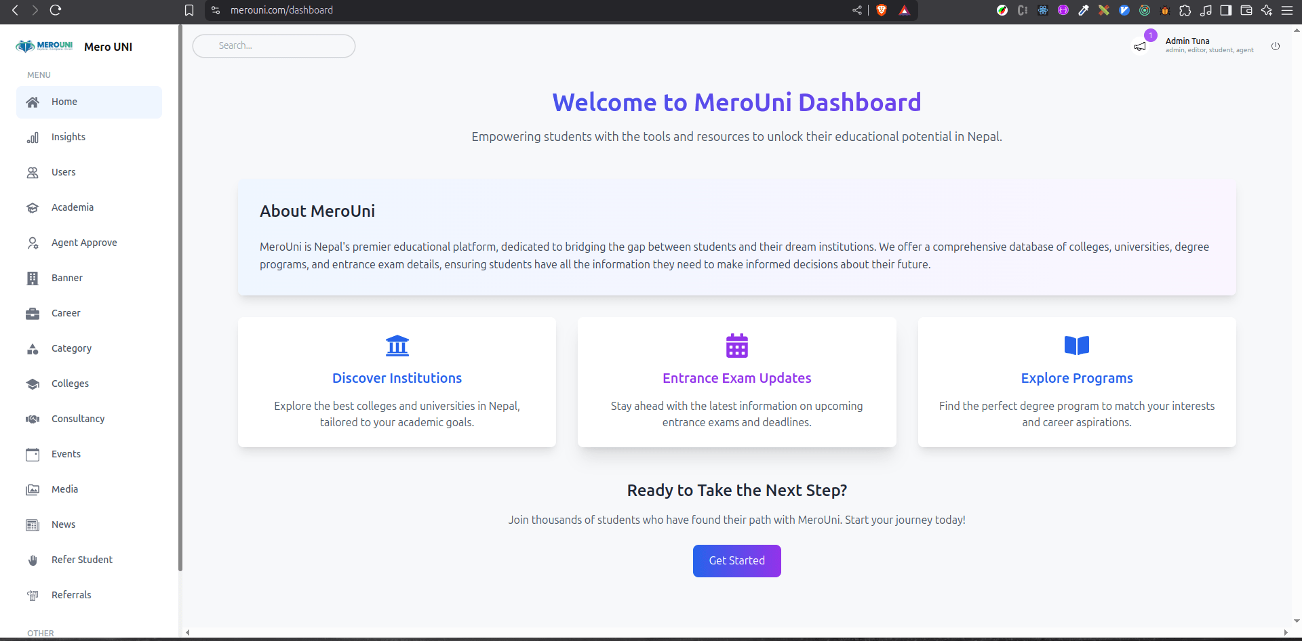
Task: Log out using the power icon
Action: click(x=1276, y=46)
